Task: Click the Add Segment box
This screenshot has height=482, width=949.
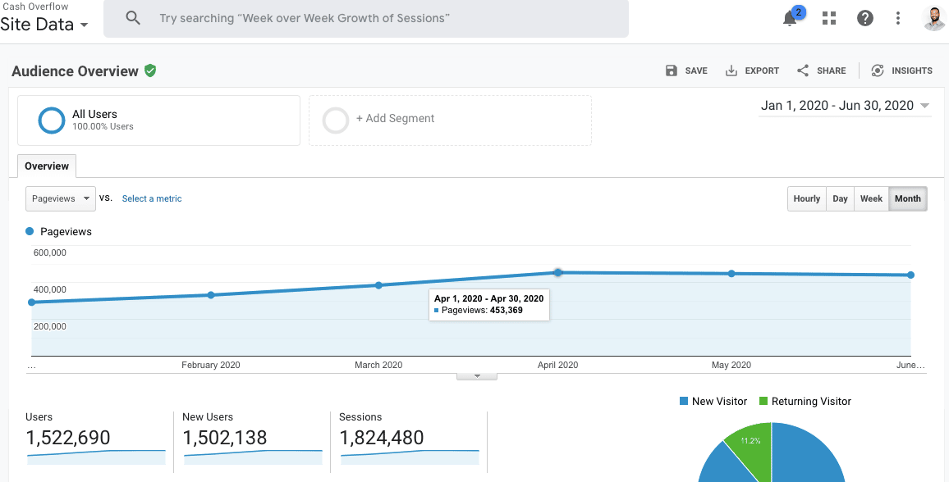Action: [x=450, y=120]
